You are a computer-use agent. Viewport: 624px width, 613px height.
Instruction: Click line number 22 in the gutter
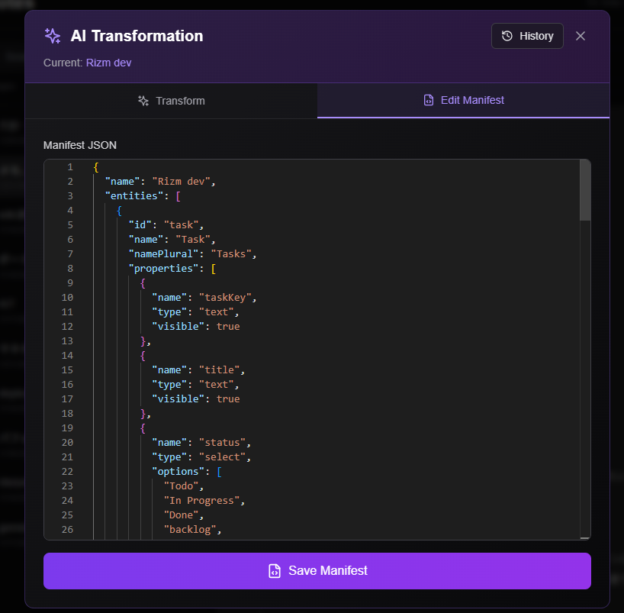point(68,472)
